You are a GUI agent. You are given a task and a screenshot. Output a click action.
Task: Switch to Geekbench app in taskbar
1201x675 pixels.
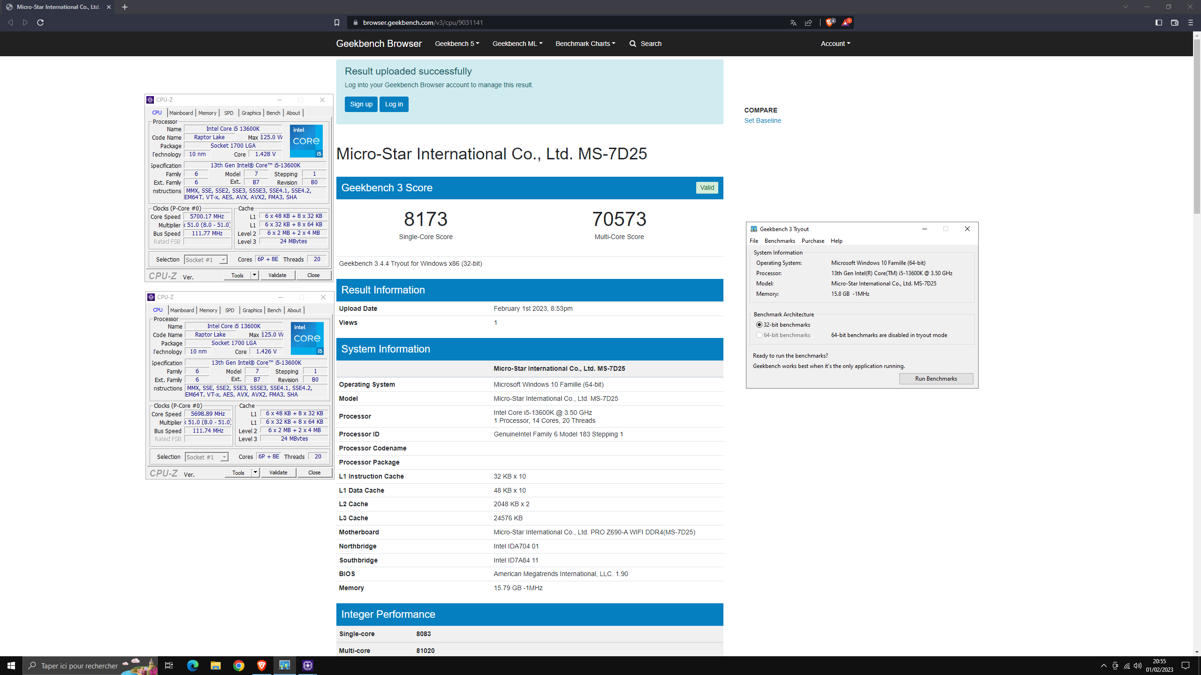285,666
